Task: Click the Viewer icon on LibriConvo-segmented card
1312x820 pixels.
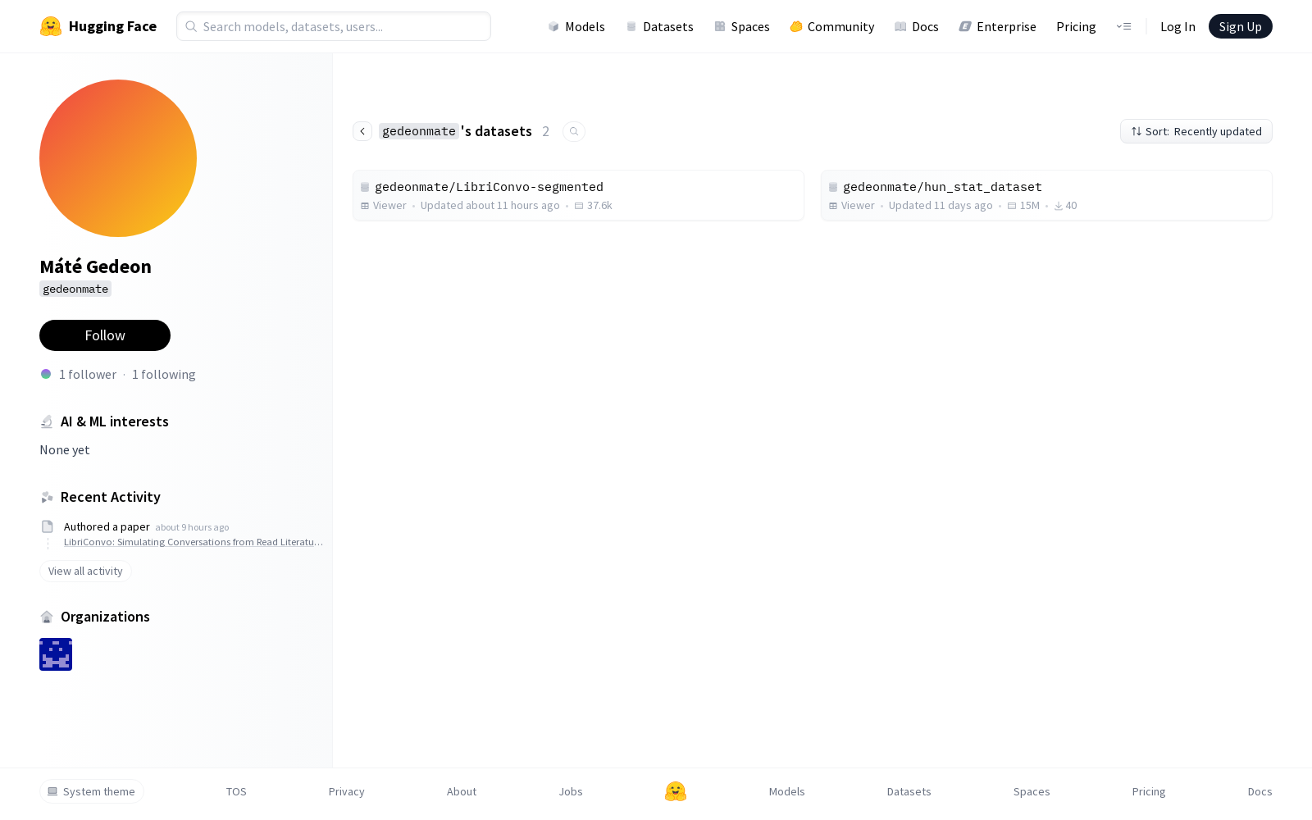Action: click(365, 206)
